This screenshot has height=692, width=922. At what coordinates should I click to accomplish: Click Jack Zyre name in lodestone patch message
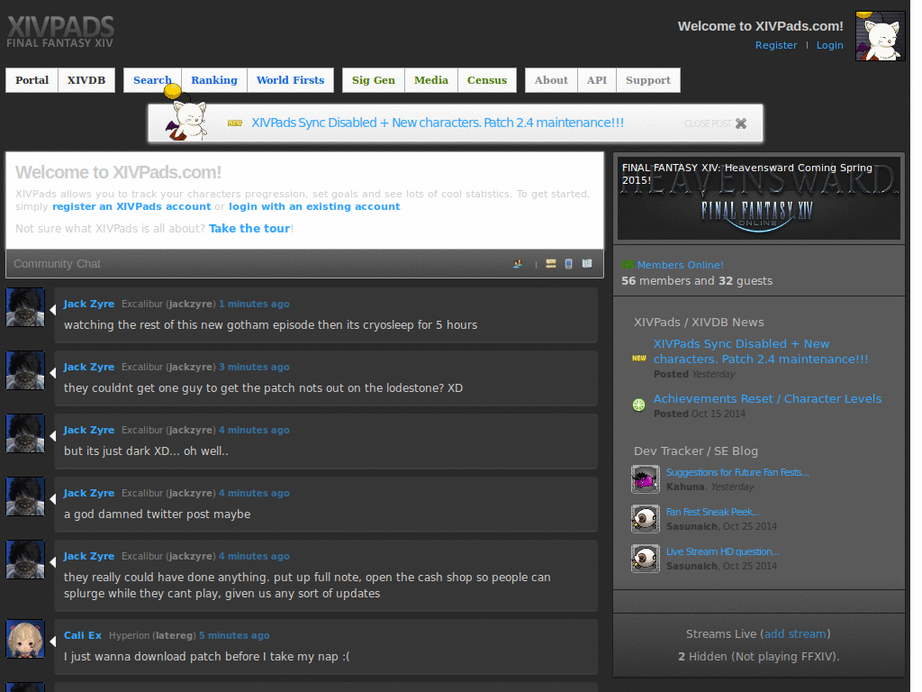click(89, 367)
